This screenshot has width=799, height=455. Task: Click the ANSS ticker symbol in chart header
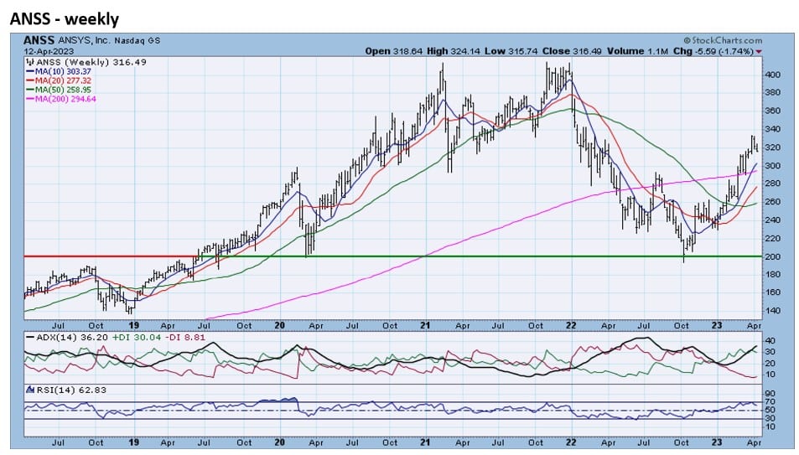click(x=39, y=40)
